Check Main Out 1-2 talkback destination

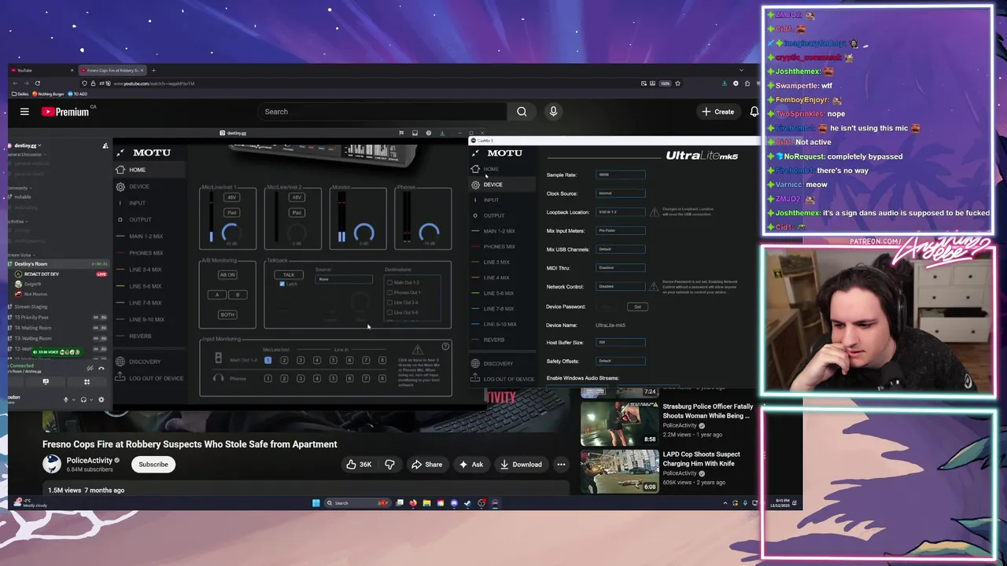pyautogui.click(x=389, y=283)
